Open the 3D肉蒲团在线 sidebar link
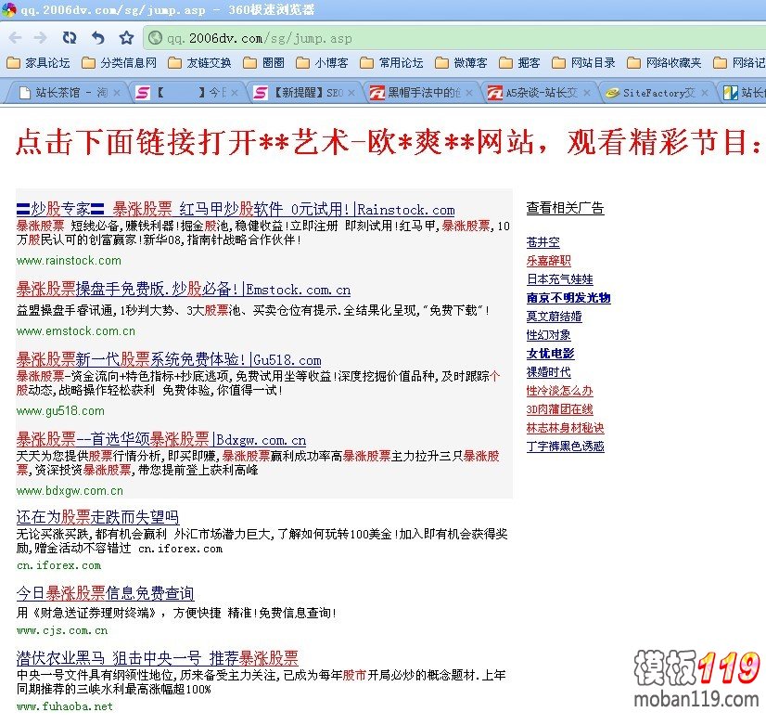Viewport: 766px width, 725px height. [x=560, y=409]
